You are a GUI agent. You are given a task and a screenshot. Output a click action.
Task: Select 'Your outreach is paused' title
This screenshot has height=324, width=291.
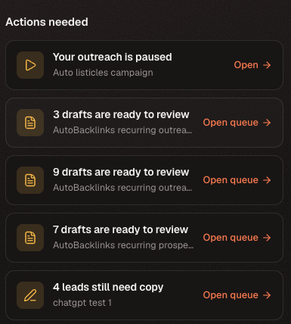tap(113, 58)
